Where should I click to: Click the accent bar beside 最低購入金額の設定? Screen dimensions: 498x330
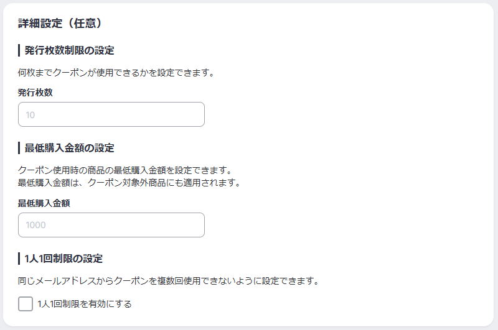tap(19, 148)
